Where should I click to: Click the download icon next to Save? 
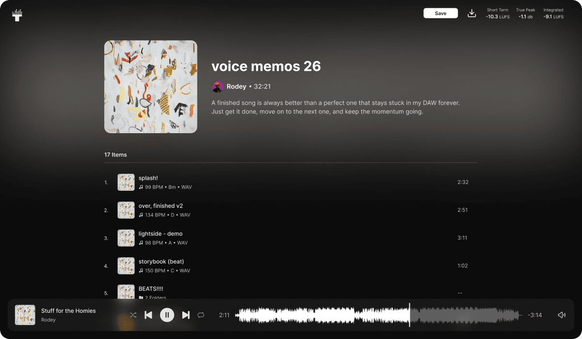pyautogui.click(x=471, y=13)
